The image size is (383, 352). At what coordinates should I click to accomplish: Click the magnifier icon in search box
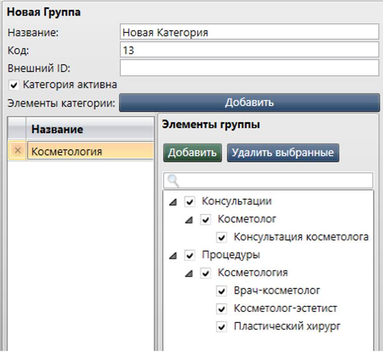tap(173, 181)
